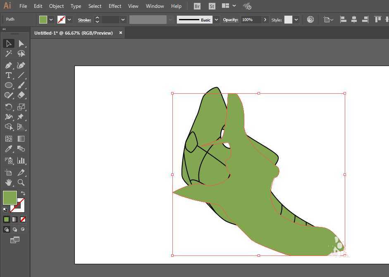389x277 pixels.
Task: Select the Zoom tool
Action: [21, 182]
